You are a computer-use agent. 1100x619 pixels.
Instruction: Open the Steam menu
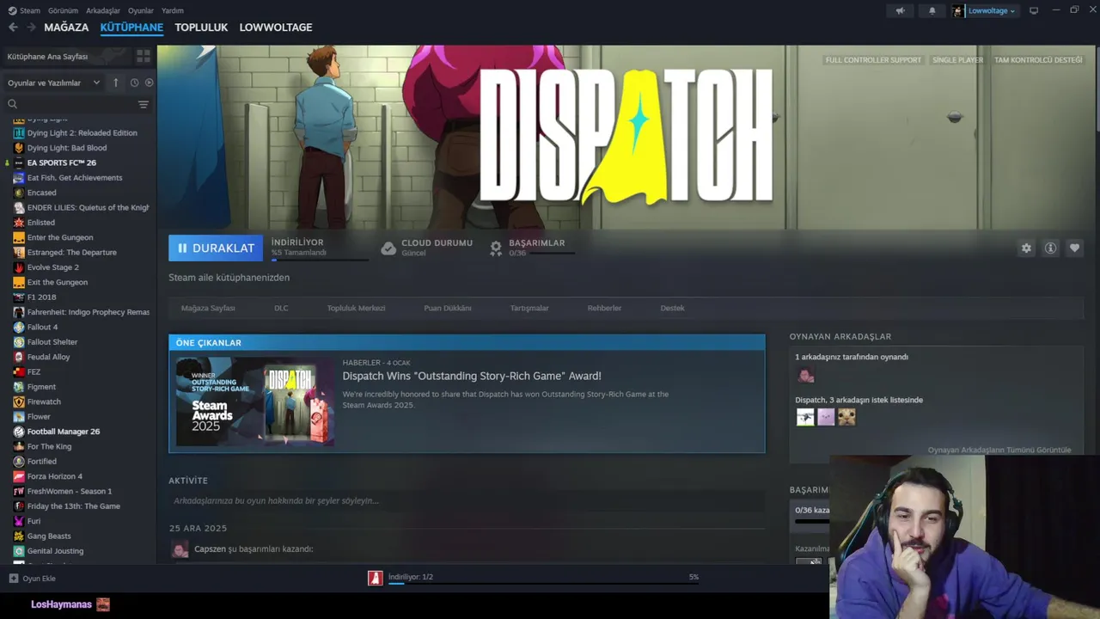[24, 11]
